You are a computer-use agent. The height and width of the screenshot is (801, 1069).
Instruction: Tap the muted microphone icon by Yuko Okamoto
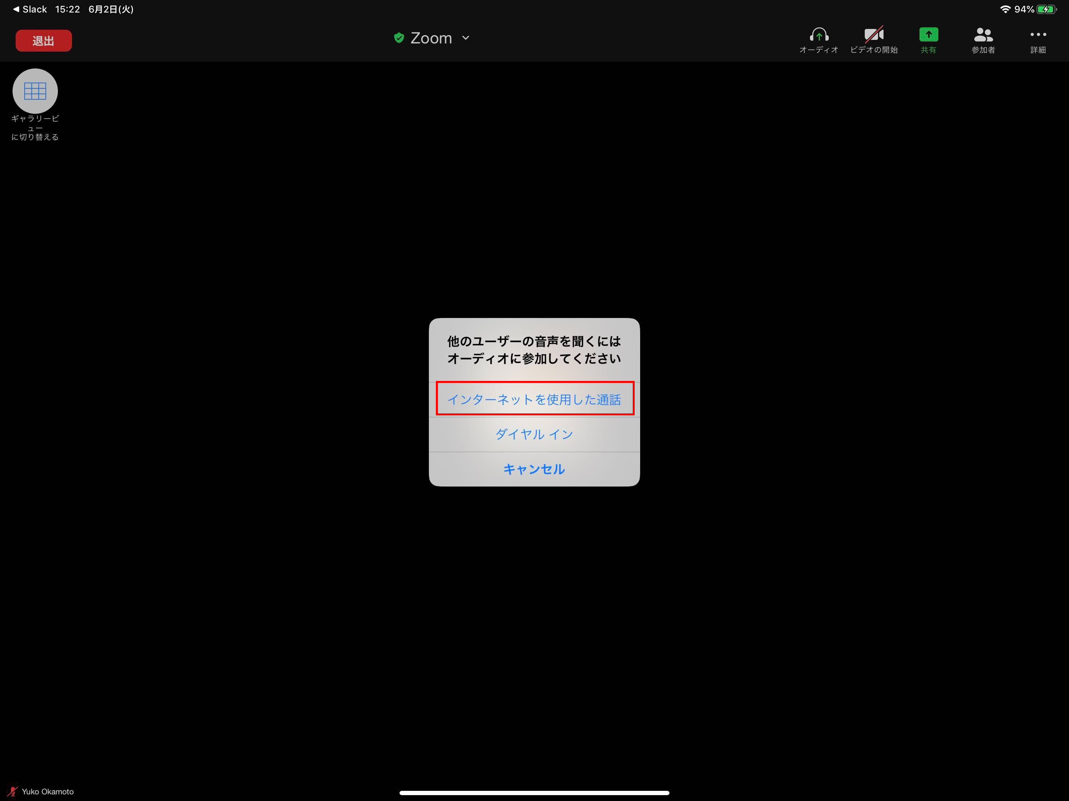tap(12, 791)
